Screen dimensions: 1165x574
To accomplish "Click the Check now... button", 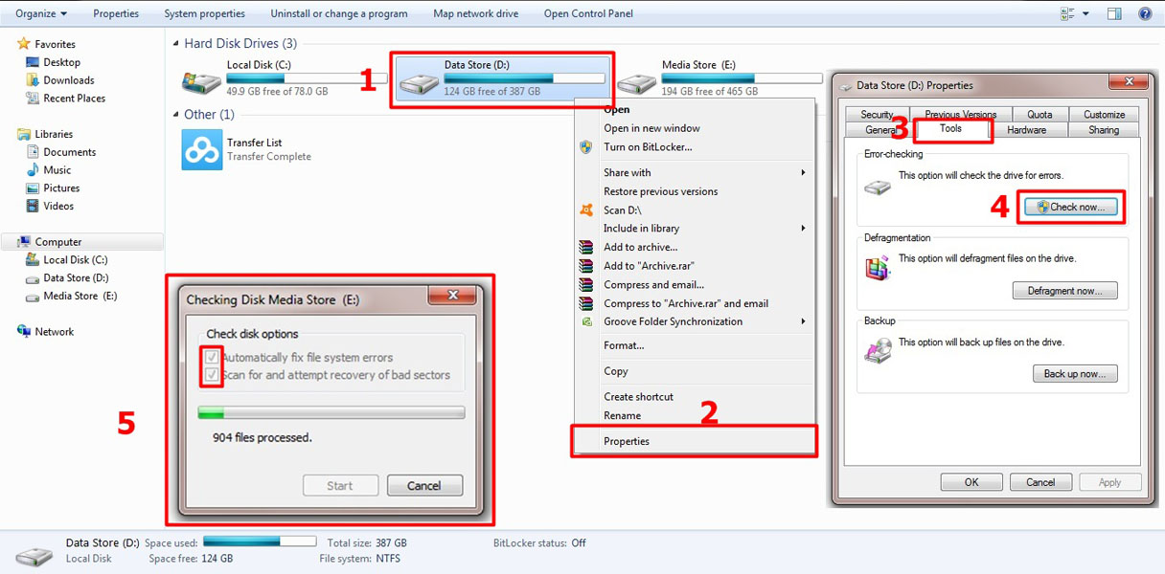I will (1070, 207).
